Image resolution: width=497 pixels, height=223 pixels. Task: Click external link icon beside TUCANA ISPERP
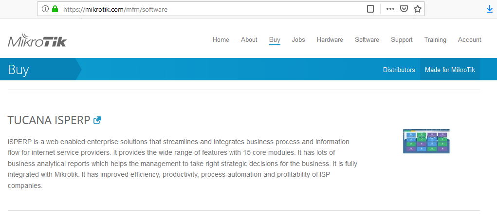(x=97, y=120)
